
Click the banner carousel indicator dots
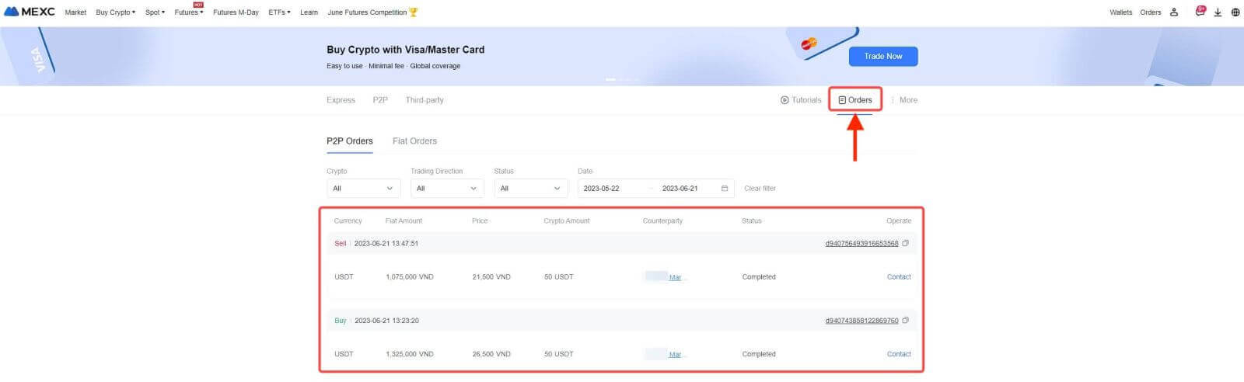(x=622, y=79)
